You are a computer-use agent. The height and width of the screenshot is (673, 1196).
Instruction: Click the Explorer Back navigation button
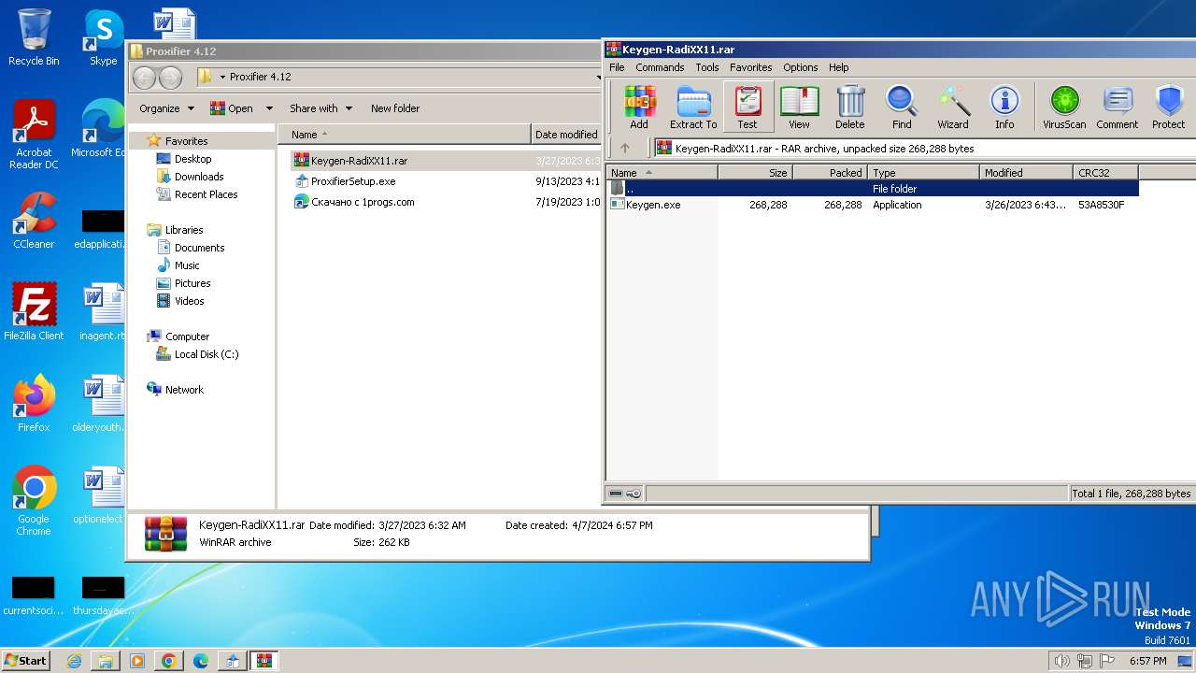coord(144,77)
